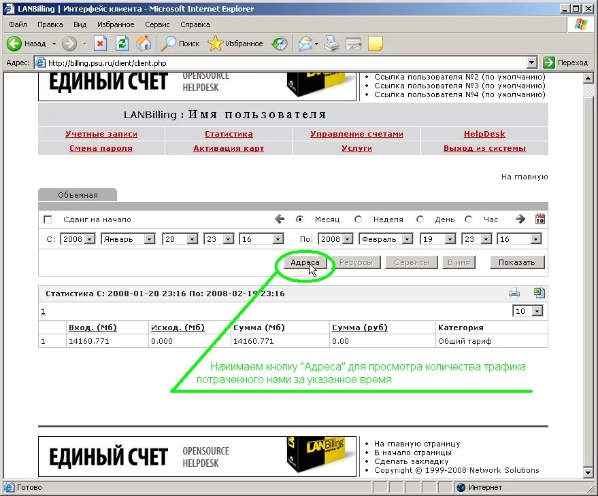Open the Избранное menu in menu bar
Image resolution: width=598 pixels, height=496 pixels.
[116, 24]
